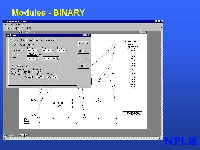
Task: Switch to the Species tab
Action: tap(39, 40)
